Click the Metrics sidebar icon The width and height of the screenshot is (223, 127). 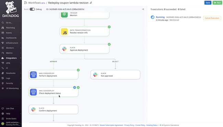pos(3,53)
